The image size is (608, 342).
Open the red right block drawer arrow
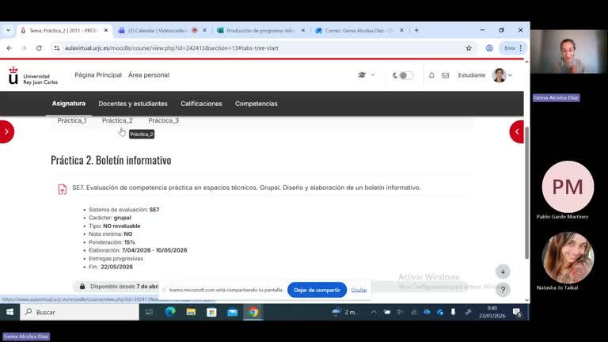(x=517, y=131)
